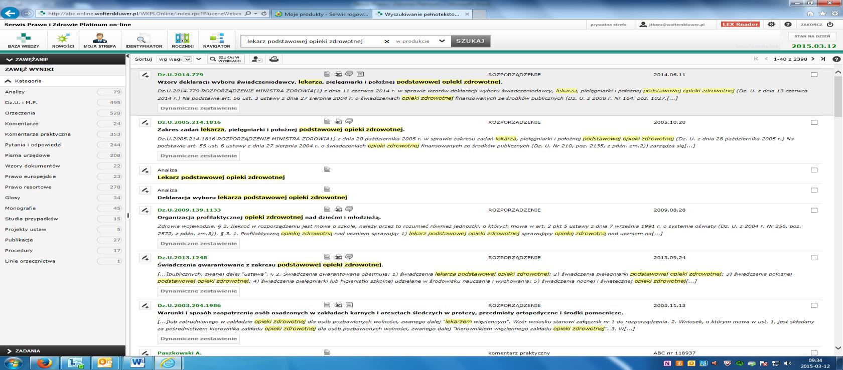The image size is (843, 370).
Task: Open the Dz.U.2014.779 document link
Action: pyautogui.click(x=180, y=74)
